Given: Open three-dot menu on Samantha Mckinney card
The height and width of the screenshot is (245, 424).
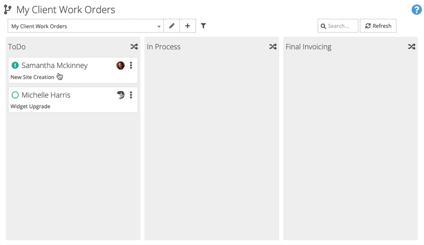Looking at the screenshot, I should [131, 65].
